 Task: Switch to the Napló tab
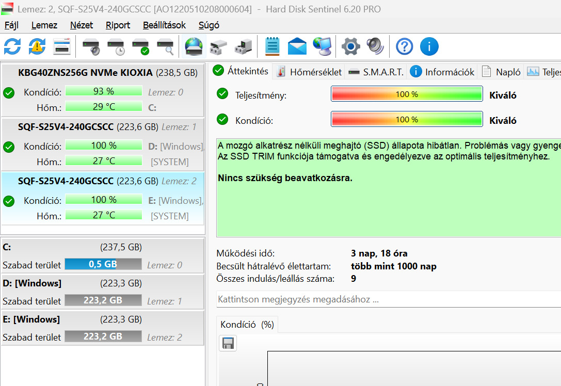[501, 72]
